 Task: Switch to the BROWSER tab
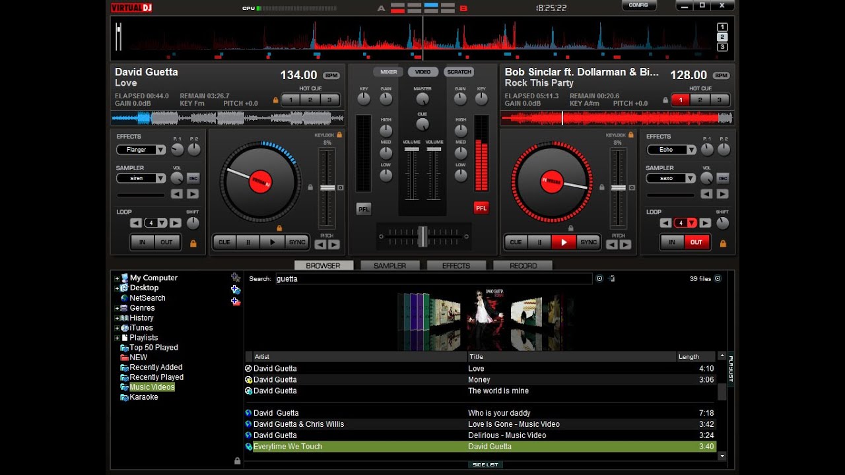click(323, 265)
